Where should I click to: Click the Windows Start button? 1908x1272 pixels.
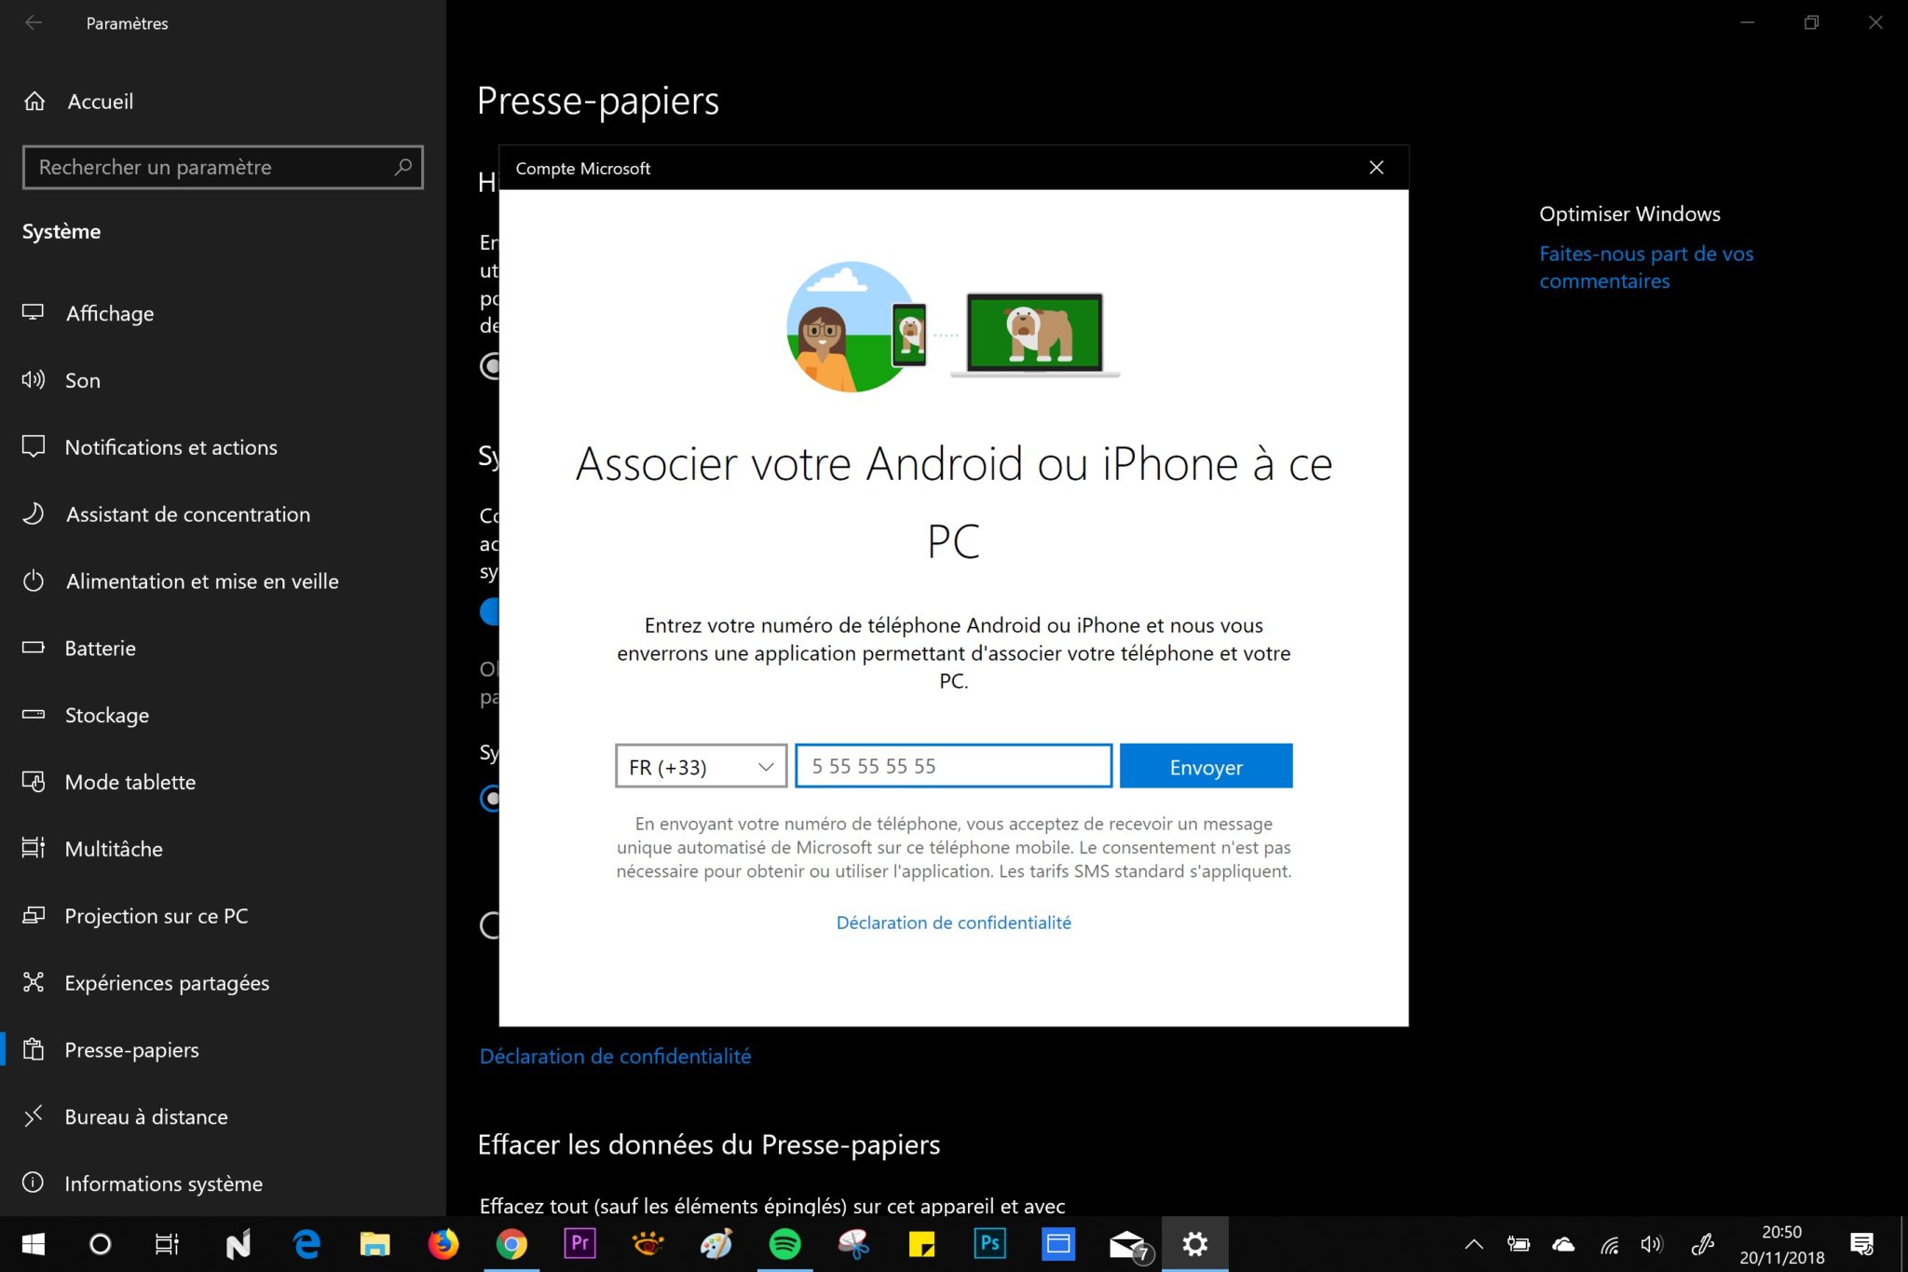(x=34, y=1244)
